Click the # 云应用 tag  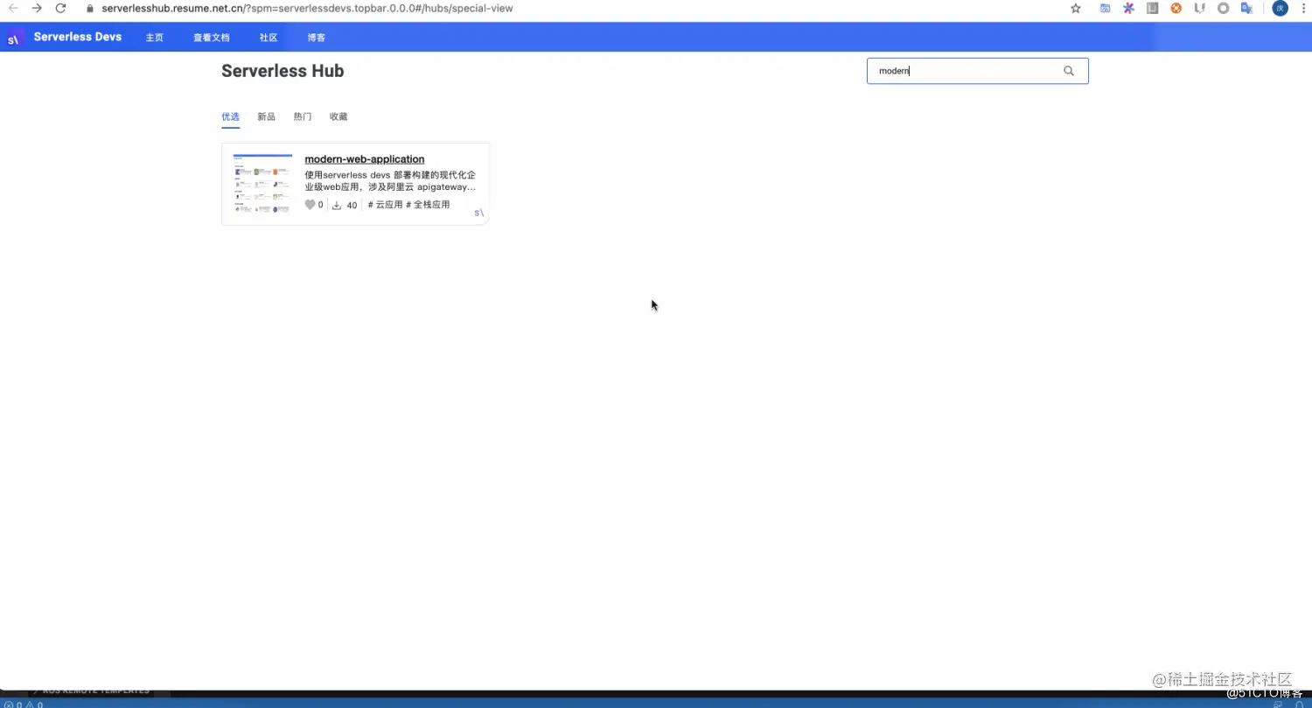pos(386,205)
